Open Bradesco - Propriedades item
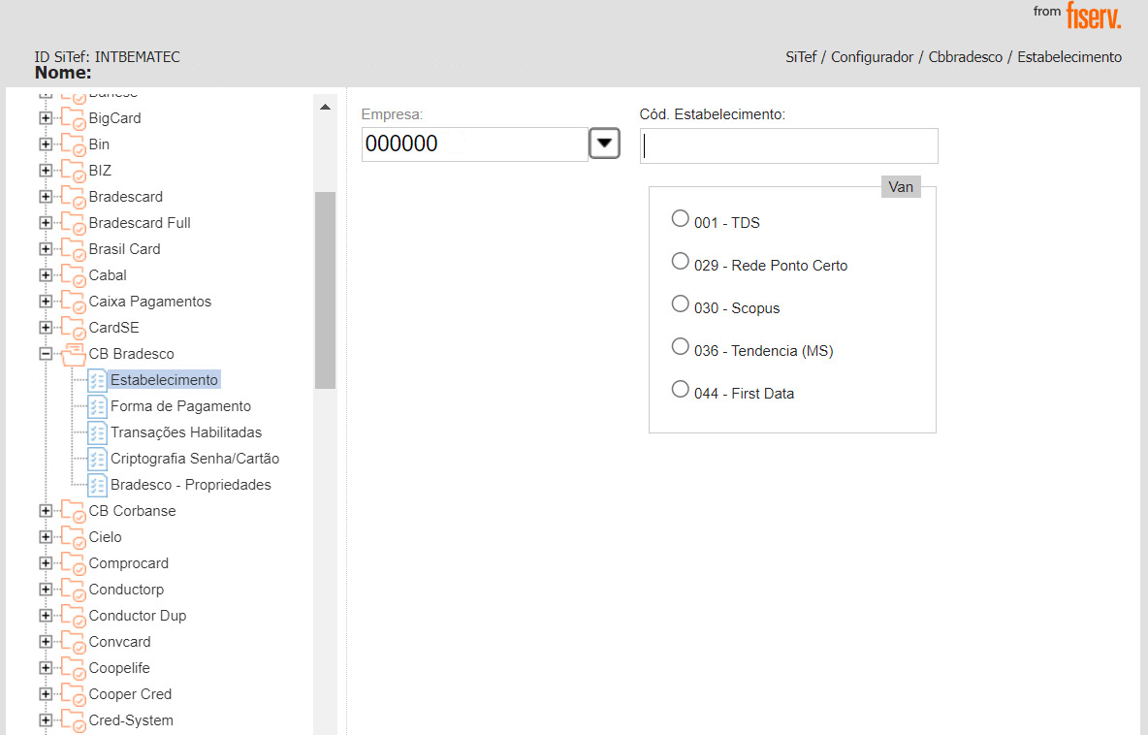The height and width of the screenshot is (735, 1148). pyautogui.click(x=191, y=486)
